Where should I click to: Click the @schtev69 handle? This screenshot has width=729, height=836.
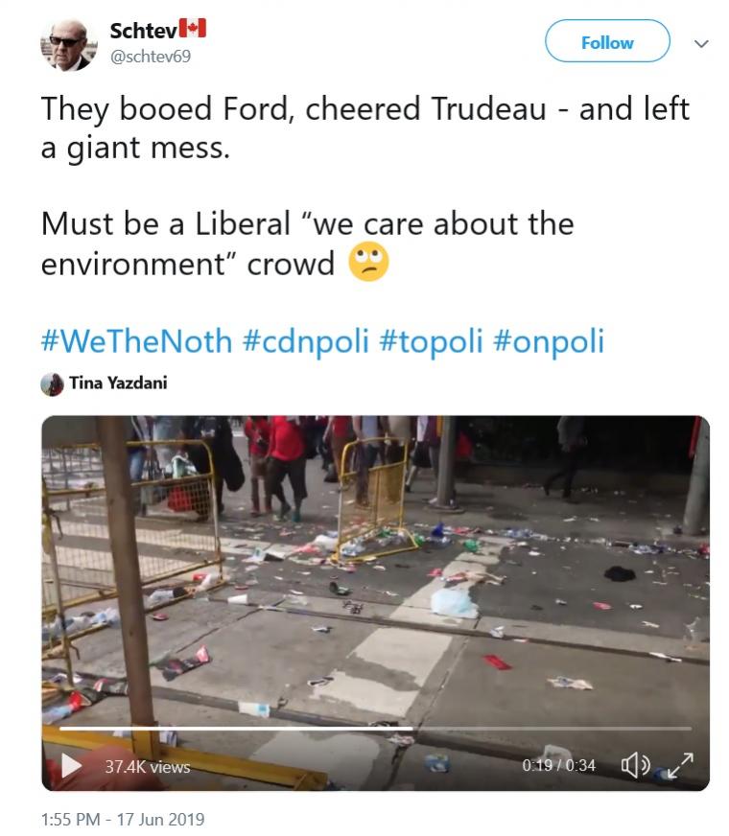(151, 57)
